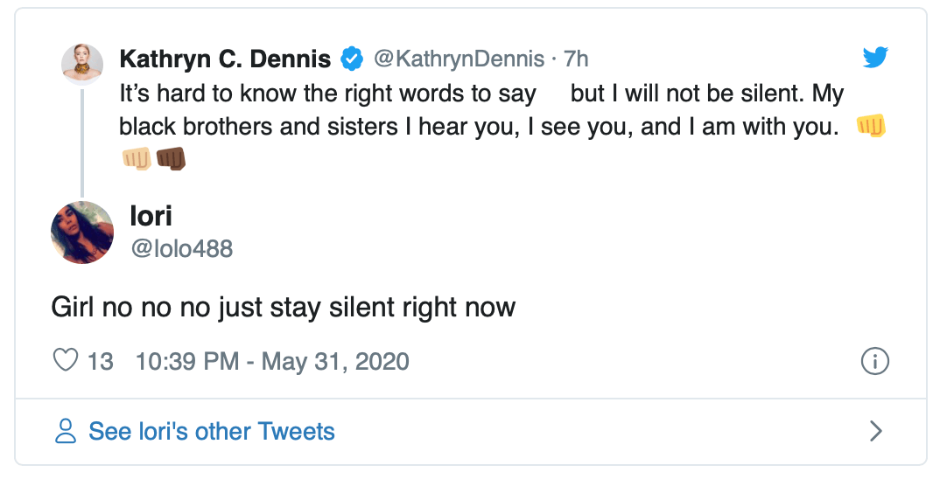Open lori's profile picture

(83, 232)
